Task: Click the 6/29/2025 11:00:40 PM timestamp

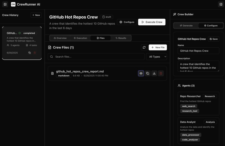Action: 96,76
